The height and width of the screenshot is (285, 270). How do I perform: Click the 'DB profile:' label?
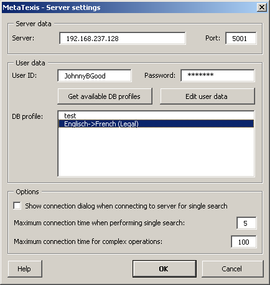point(27,116)
